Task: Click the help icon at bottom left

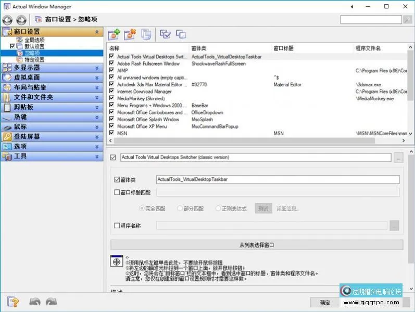Action: (x=12, y=302)
